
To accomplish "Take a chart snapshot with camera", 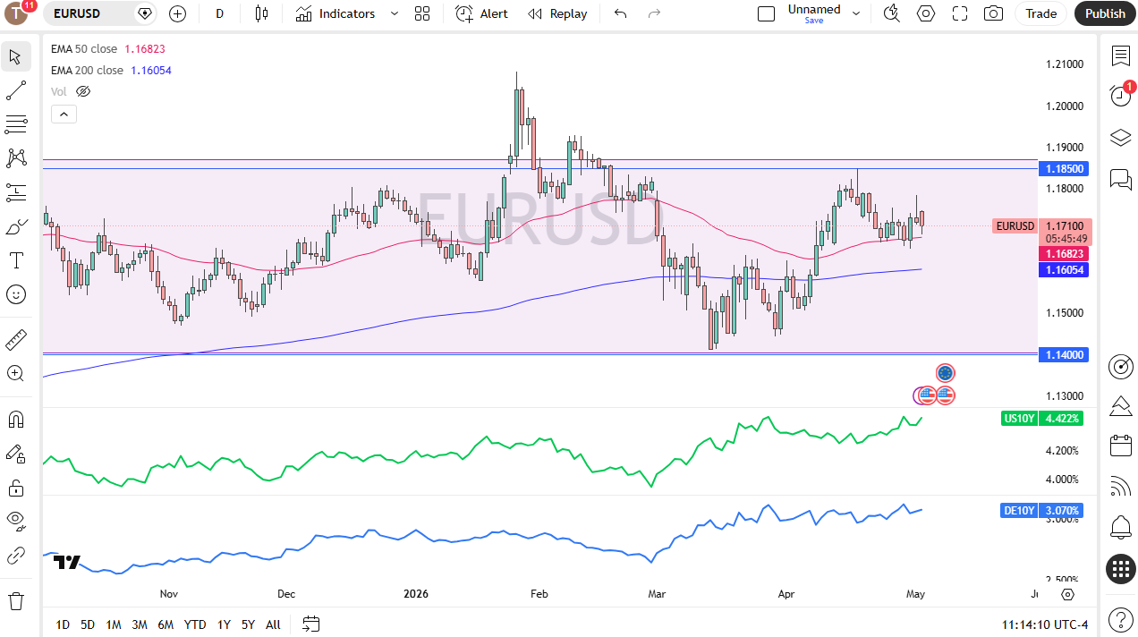I will 993,13.
